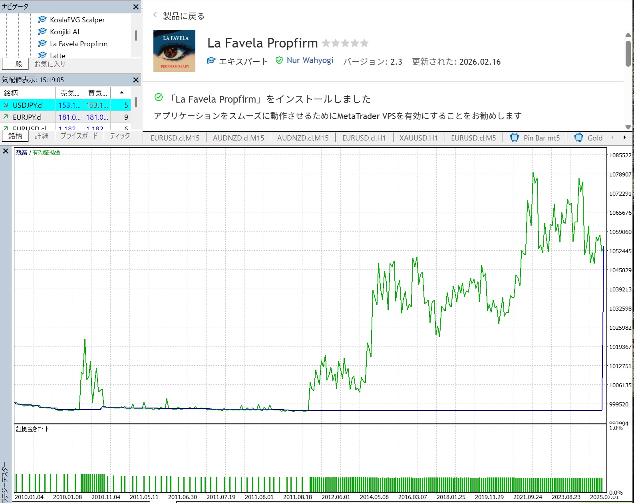Open the 詳細 details tab
The width and height of the screenshot is (634, 503).
42,136
